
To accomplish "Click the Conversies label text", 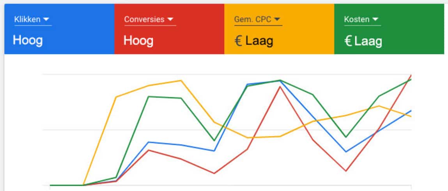I will (144, 19).
